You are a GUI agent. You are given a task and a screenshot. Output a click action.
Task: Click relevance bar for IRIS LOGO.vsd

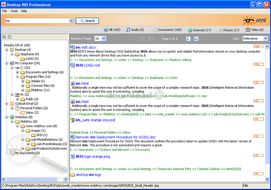(258, 64)
